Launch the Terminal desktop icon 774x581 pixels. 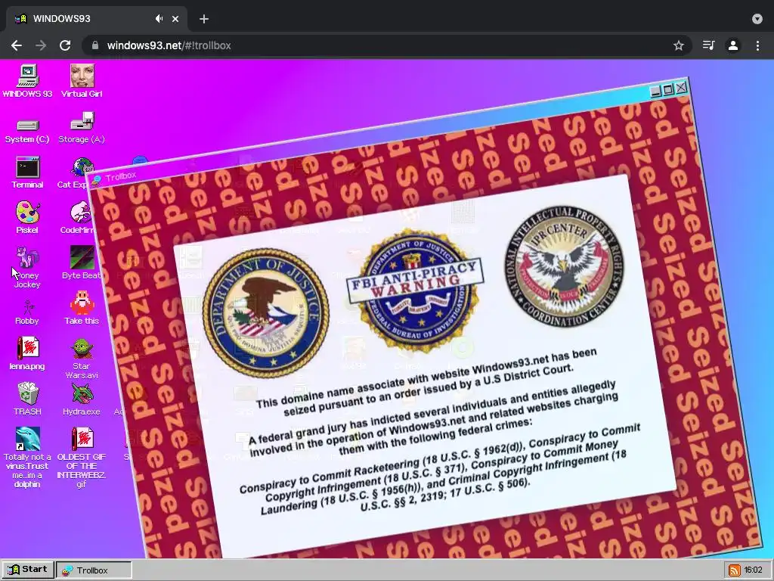click(x=28, y=173)
